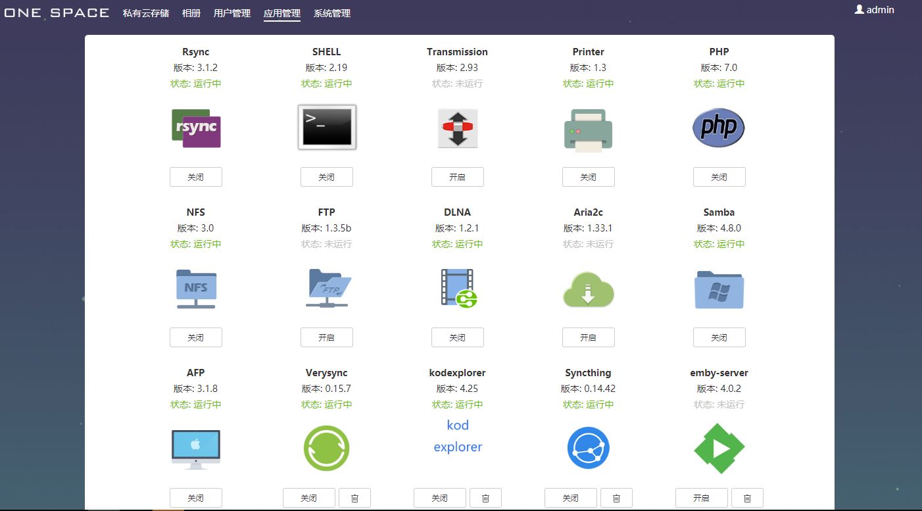The image size is (922, 511).
Task: Stop Printer with its 关闭 button
Action: 589,177
